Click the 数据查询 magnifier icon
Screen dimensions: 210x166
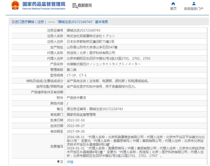pyautogui.click(x=75, y=6)
